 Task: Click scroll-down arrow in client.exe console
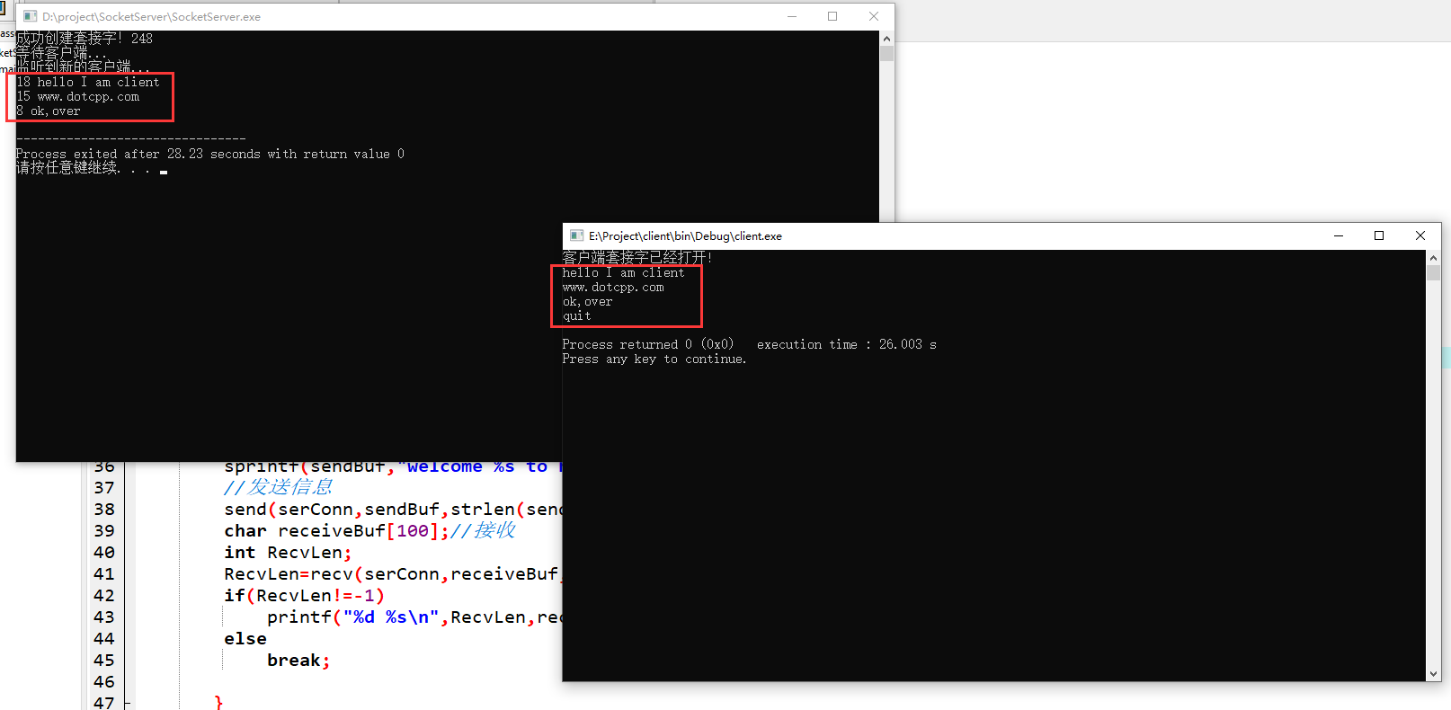coord(1433,673)
